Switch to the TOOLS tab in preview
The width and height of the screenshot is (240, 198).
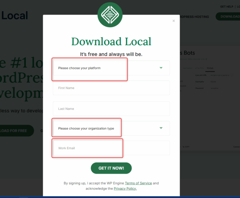210,68
